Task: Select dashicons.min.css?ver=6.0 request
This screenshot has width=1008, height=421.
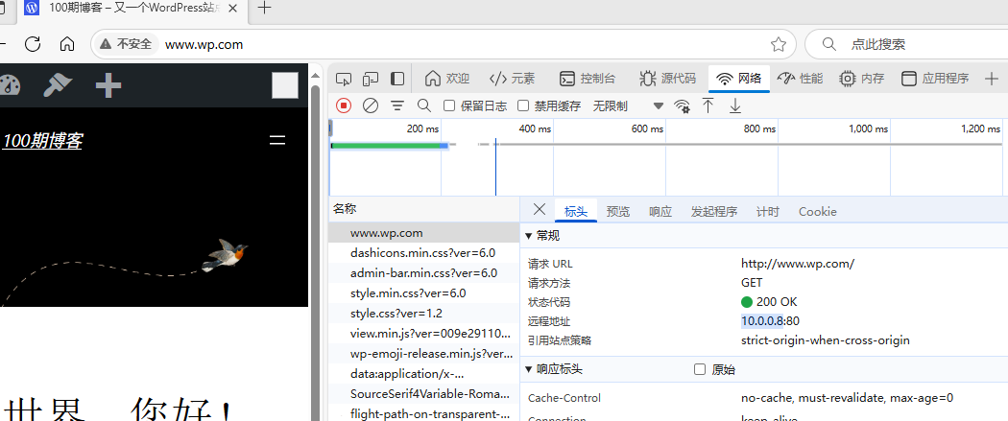Action: pos(423,253)
